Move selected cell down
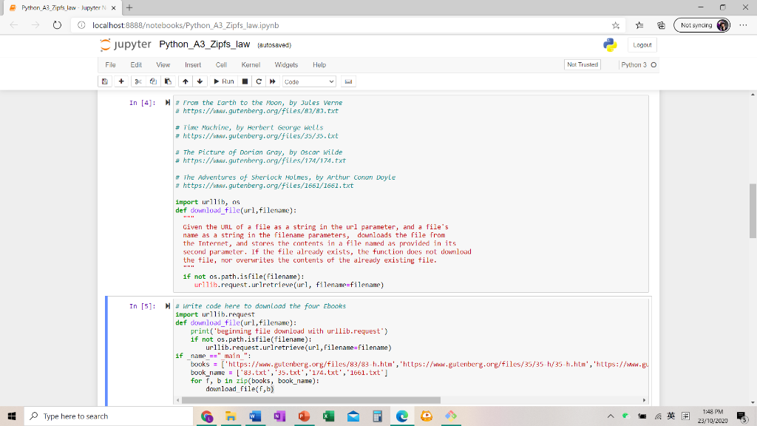Image resolution: width=757 pixels, height=426 pixels. 200,81
